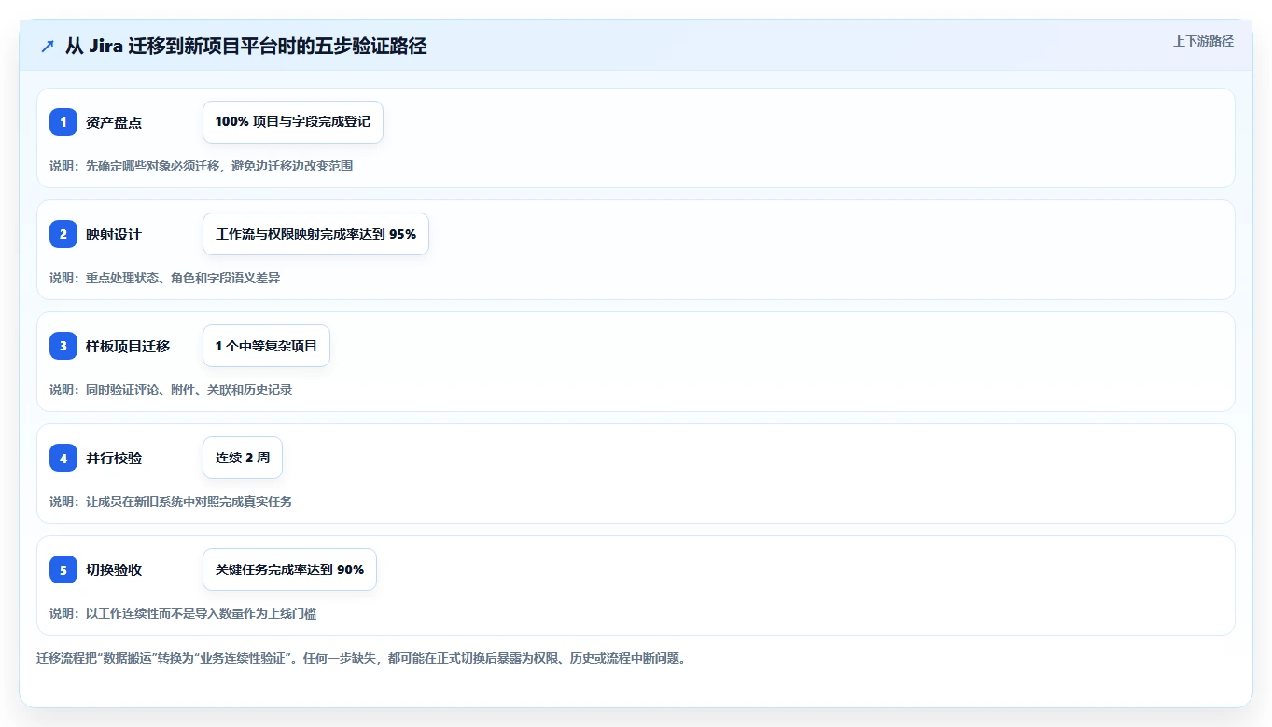Click the page title about Jira migration
This screenshot has width=1272, height=727.
[245, 46]
